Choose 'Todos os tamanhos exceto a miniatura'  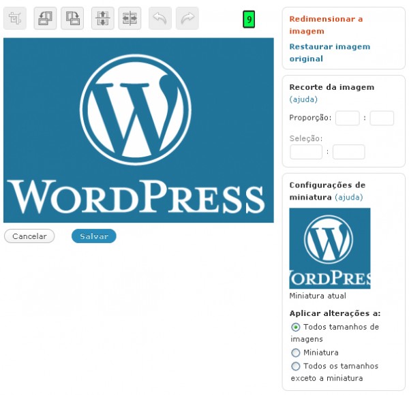click(296, 366)
